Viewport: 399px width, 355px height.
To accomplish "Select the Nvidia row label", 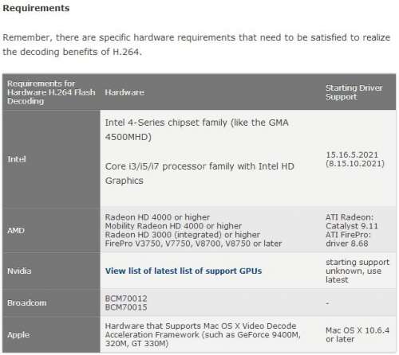I will click(x=19, y=271).
